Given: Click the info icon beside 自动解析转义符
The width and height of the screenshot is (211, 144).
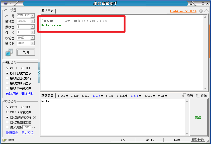Looking at the screenshot, I should point(34,117).
